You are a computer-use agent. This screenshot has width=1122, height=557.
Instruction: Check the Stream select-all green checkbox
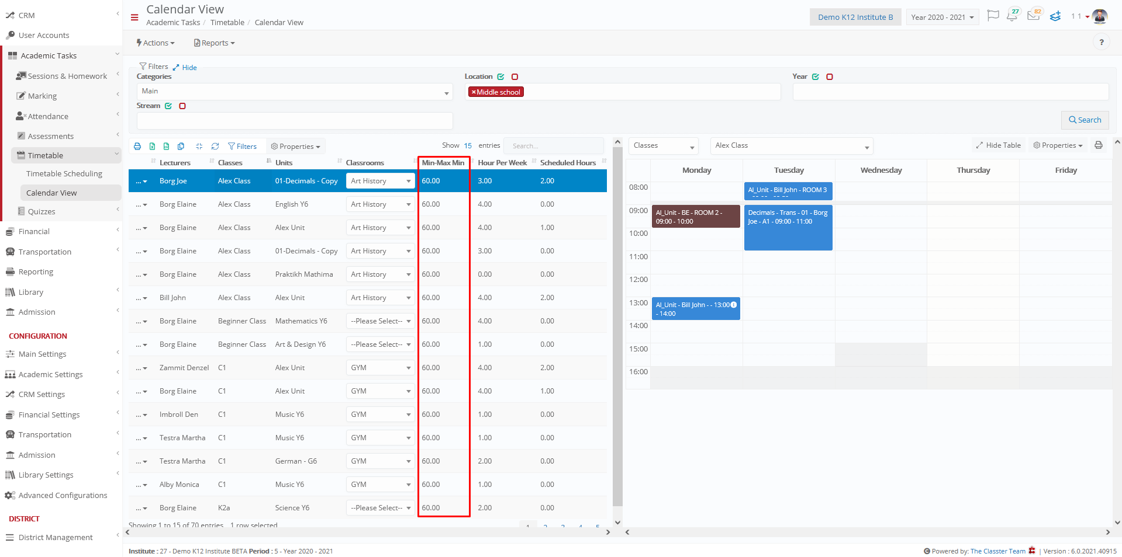click(168, 106)
